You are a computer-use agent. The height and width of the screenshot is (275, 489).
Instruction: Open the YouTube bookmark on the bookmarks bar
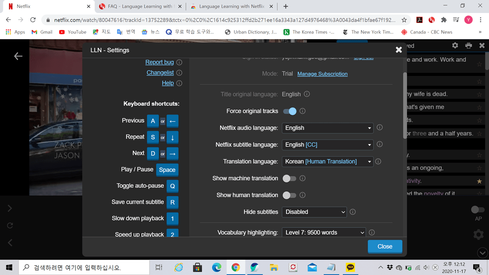[72, 32]
